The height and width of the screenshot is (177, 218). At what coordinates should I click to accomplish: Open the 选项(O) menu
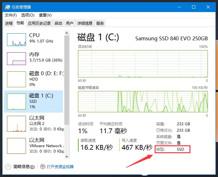28,15
